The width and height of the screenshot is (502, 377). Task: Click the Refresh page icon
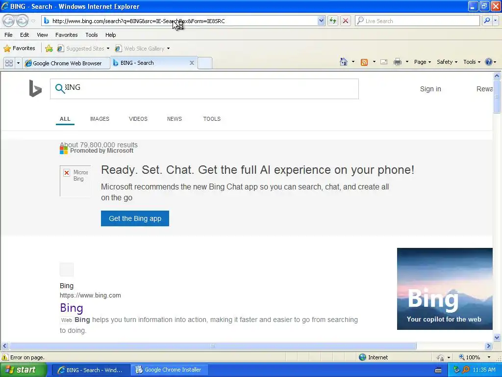tap(333, 21)
